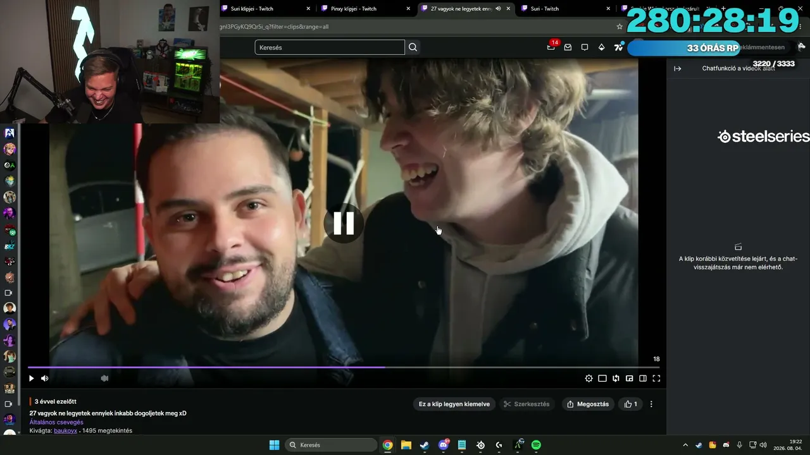This screenshot has width=810, height=455.
Task: Mute tab audio via the speaker icon on active tab
Action: click(498, 9)
